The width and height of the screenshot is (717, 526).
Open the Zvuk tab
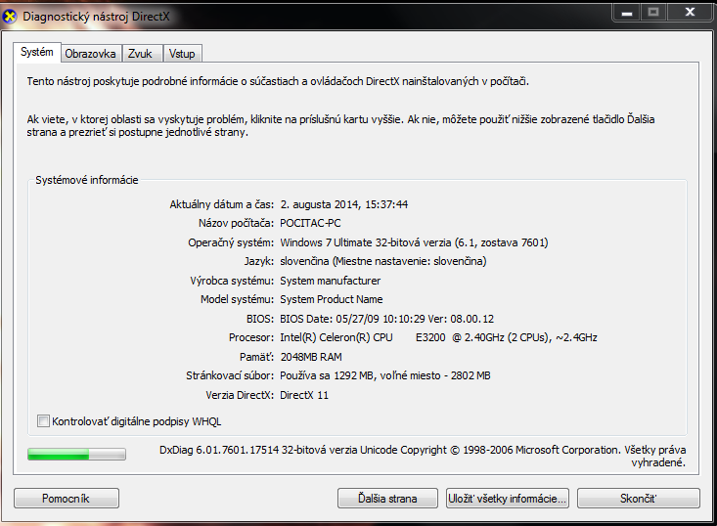(140, 54)
